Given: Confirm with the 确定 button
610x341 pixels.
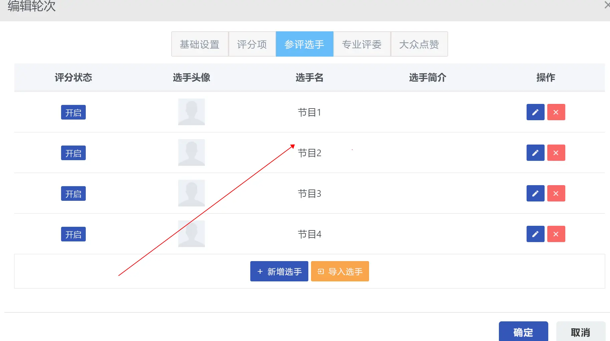Looking at the screenshot, I should (523, 332).
